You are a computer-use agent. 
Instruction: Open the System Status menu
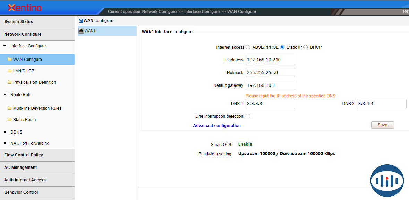(x=19, y=22)
